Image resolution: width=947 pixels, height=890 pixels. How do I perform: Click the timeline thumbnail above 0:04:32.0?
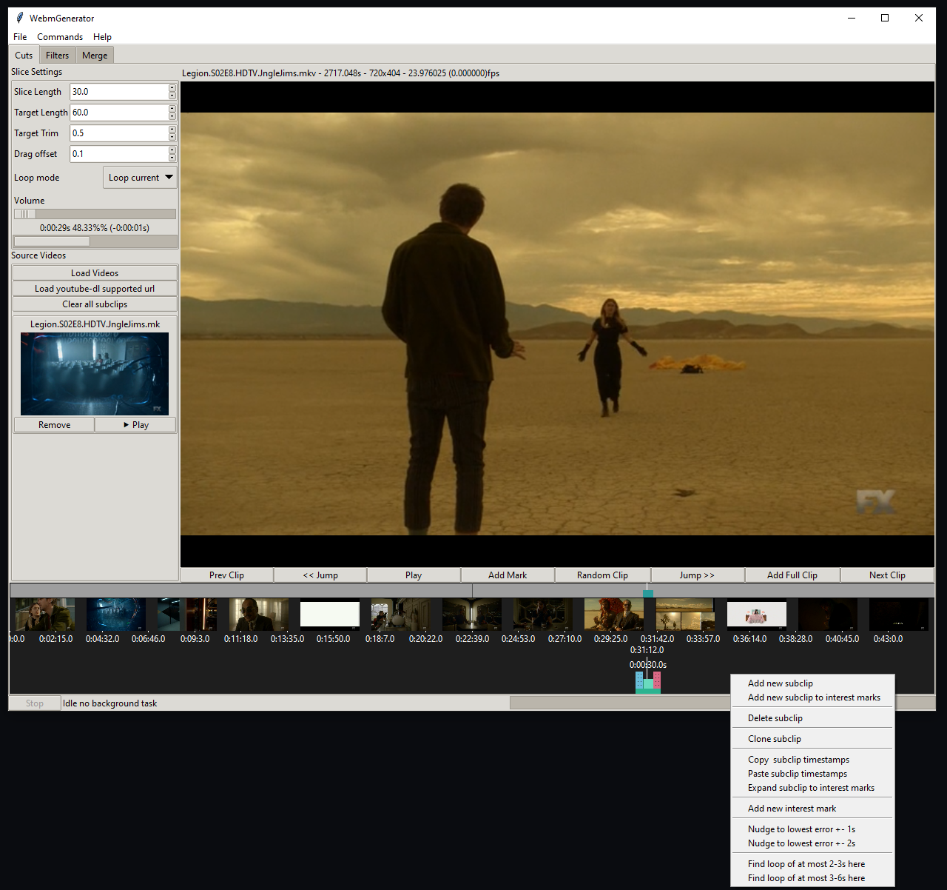pos(115,615)
